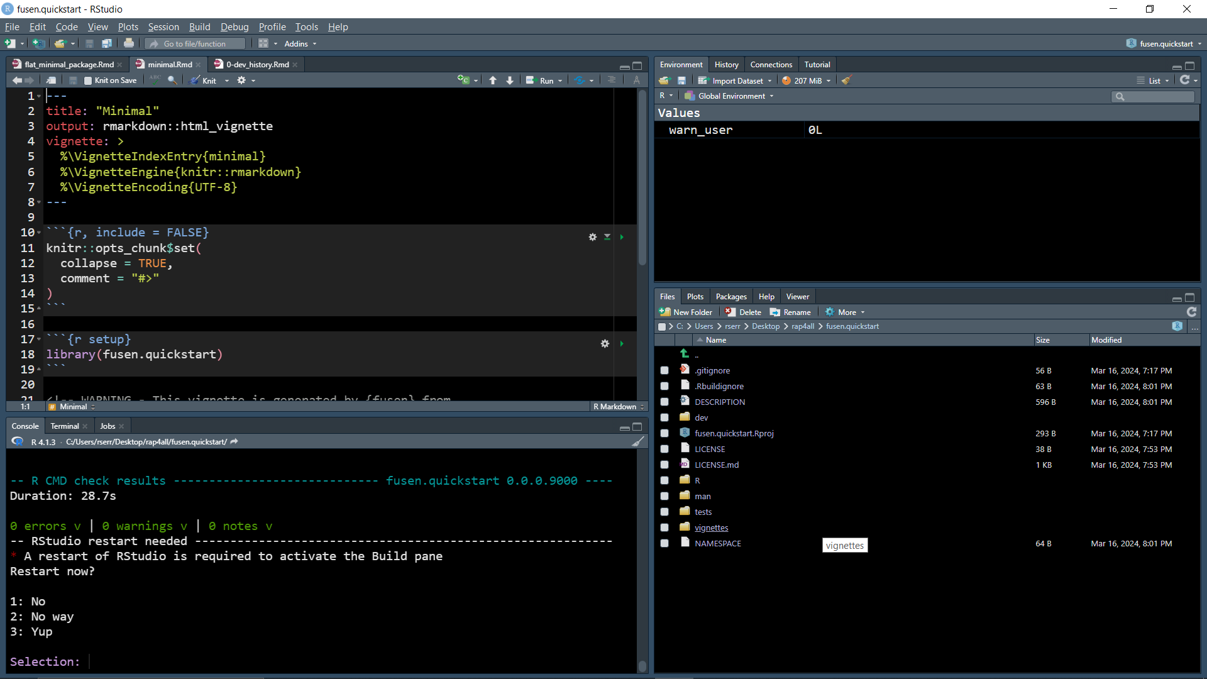1207x679 pixels.
Task: Click the editor vertical scrollbar thumb
Action: click(x=642, y=176)
